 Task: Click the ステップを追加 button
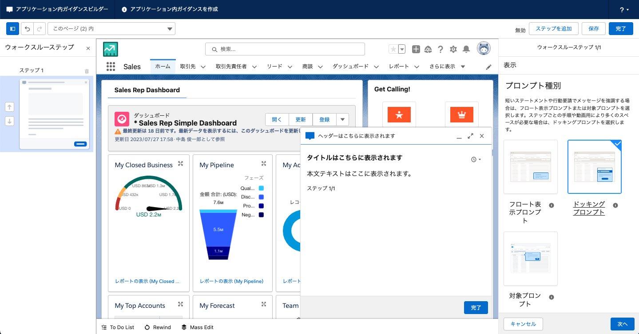coord(553,29)
